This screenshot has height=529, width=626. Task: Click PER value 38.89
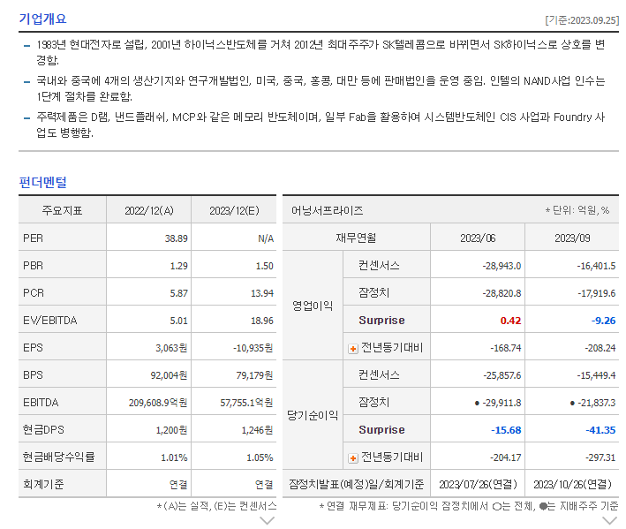[176, 238]
